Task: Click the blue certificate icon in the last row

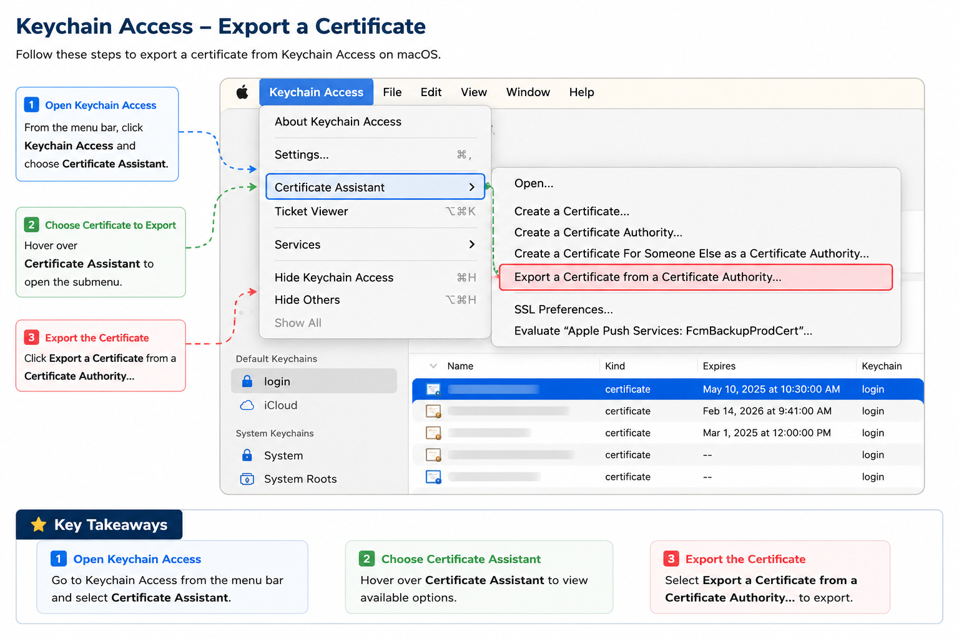Action: (433, 477)
